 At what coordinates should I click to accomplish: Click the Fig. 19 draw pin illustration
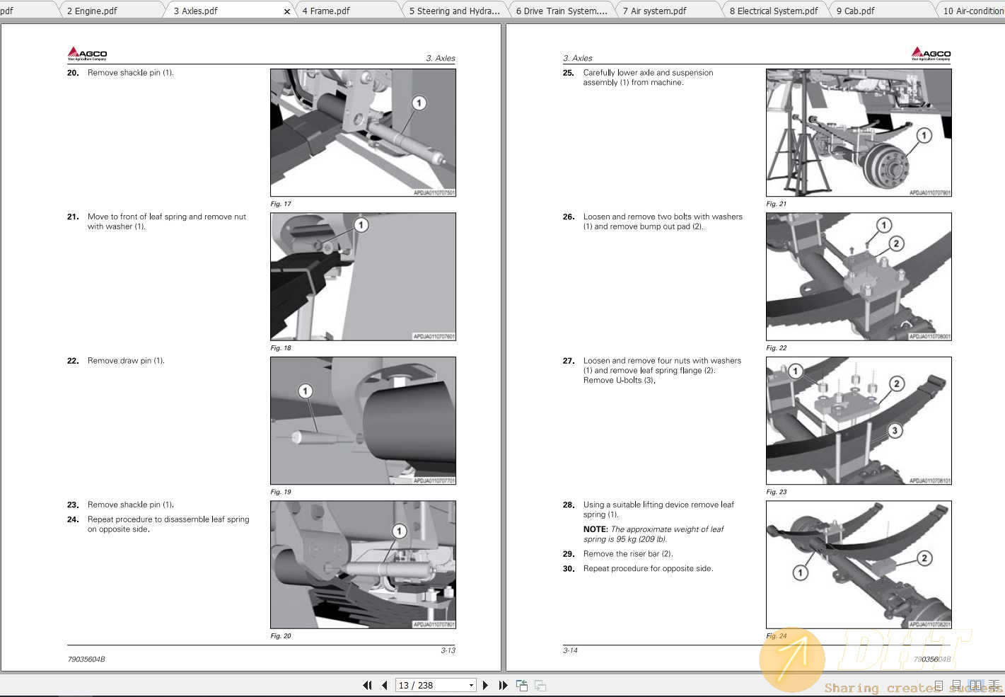[x=363, y=420]
